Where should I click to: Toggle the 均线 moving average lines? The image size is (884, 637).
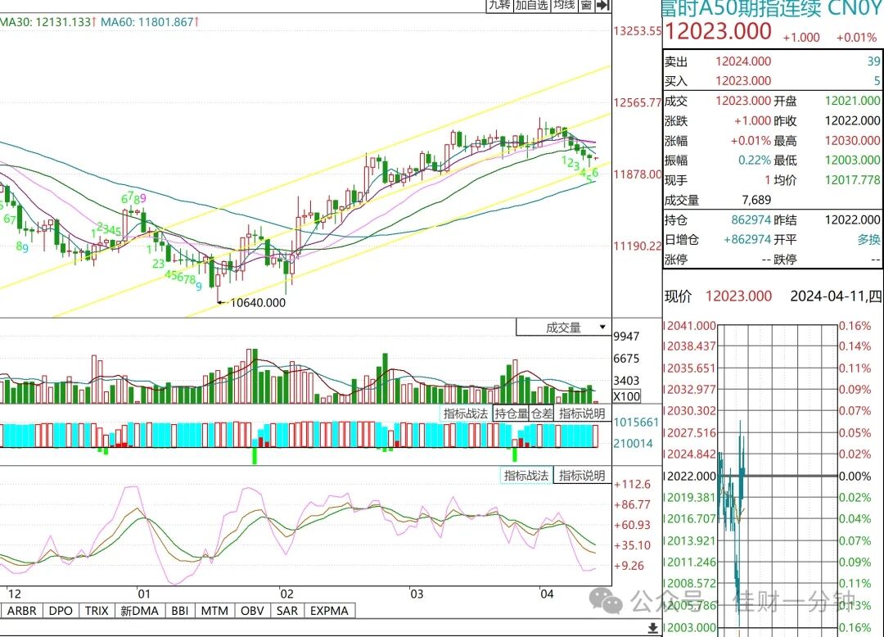click(x=564, y=5)
